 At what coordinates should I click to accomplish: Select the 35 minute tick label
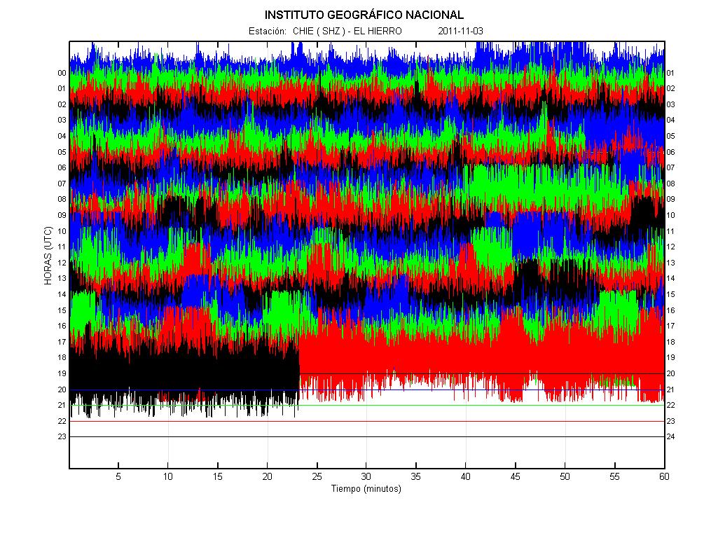[416, 476]
